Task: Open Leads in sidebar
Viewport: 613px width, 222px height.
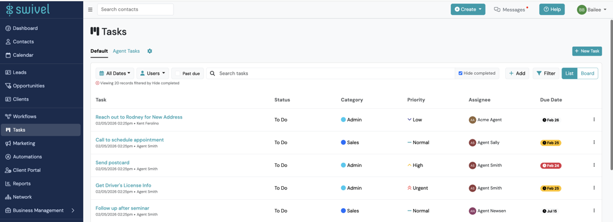Action: 41,72
